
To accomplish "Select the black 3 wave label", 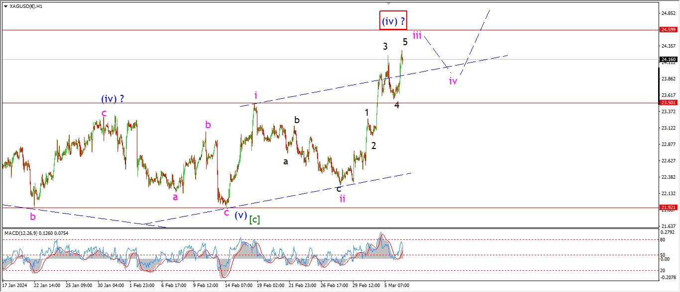I will 385,46.
